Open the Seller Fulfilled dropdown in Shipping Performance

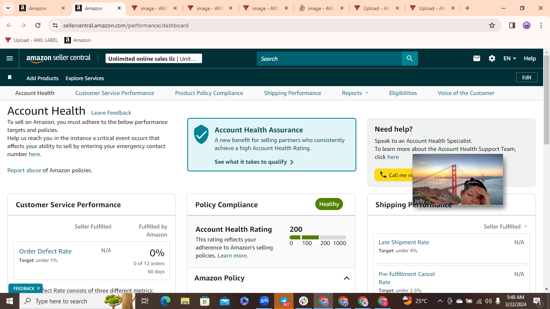click(x=505, y=227)
